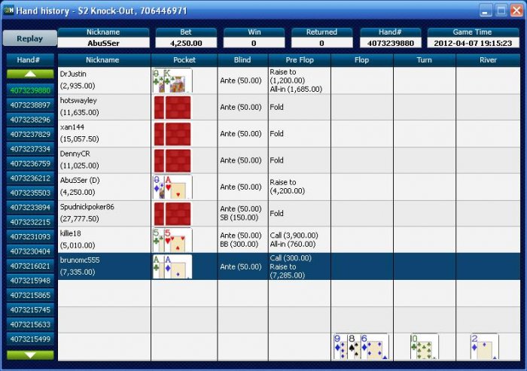Click the turn card ten of clubs
The image size is (527, 371).
(425, 347)
